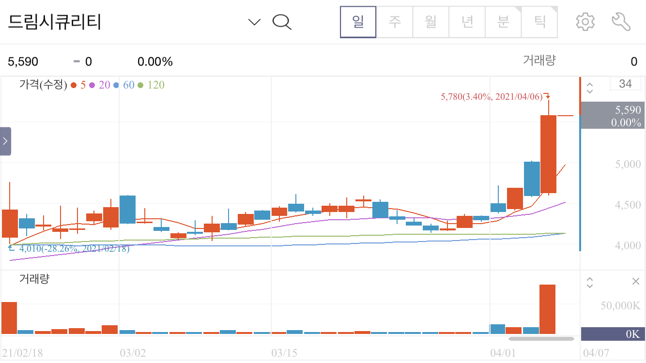Click the 거래량 volume panel title

click(x=34, y=279)
